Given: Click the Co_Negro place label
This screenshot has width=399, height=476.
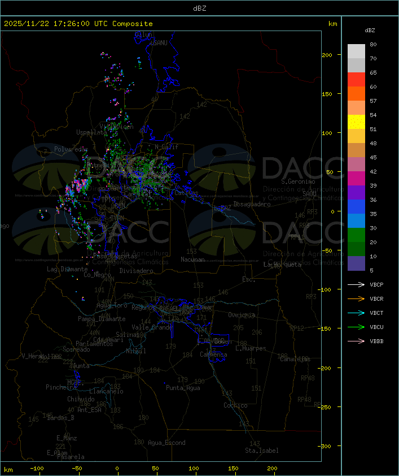Looking at the screenshot, I should (x=97, y=275).
